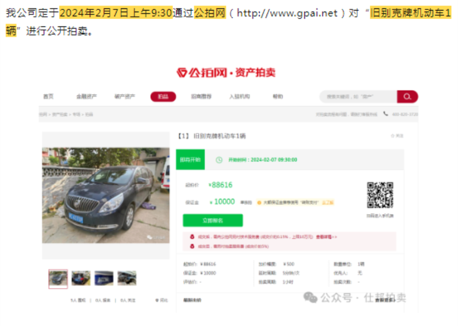This screenshot has height=326, width=458.
Task: Open the 查看详情>> link in fee notice
Action: (327, 237)
